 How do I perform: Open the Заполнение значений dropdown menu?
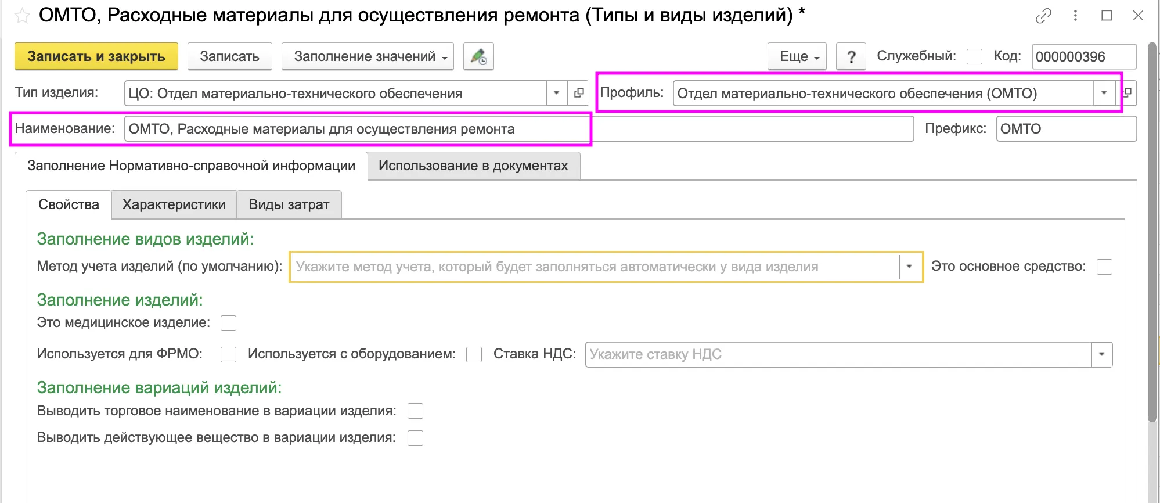(x=368, y=56)
